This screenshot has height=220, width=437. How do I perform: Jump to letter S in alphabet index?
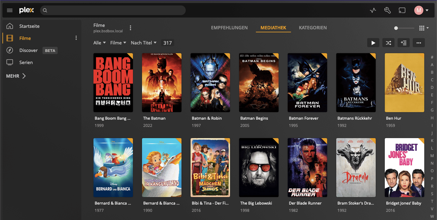coord(432,194)
